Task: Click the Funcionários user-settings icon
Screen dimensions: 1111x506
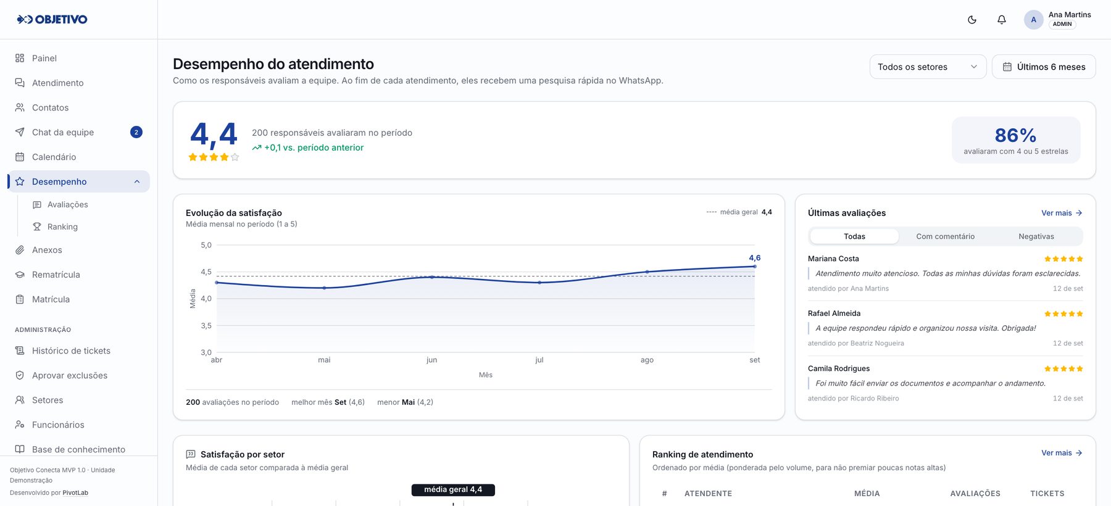Action: pos(20,425)
